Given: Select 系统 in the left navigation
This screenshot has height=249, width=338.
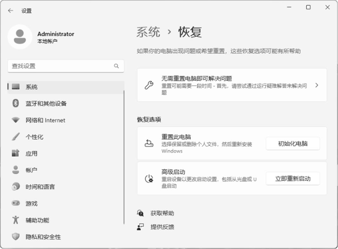Looking at the screenshot, I should pos(32,87).
